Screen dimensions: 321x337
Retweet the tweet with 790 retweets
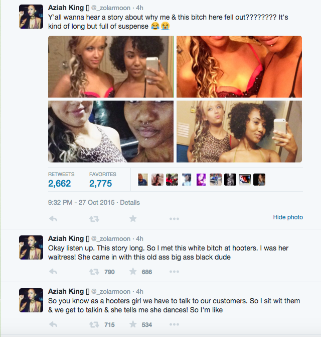point(94,272)
